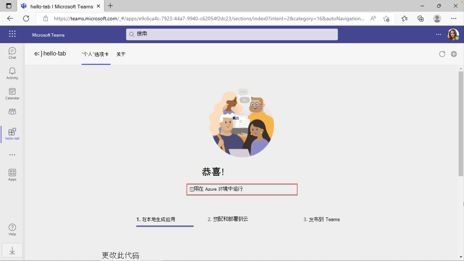Image resolution: width=464 pixels, height=261 pixels.
Task: Open Calendar in the Teams sidebar
Action: (12, 94)
